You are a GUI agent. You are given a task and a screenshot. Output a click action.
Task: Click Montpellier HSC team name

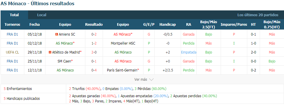pyautogui.click(x=123, y=43)
